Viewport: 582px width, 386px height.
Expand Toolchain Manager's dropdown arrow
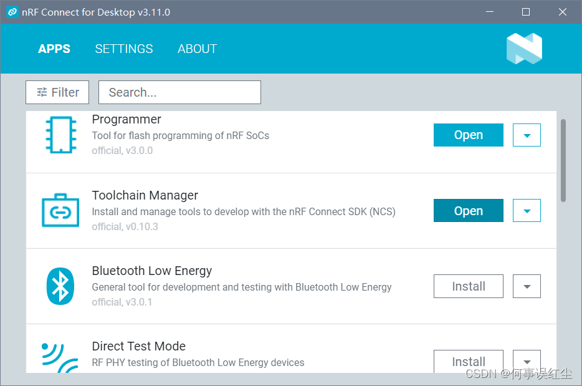(x=527, y=211)
